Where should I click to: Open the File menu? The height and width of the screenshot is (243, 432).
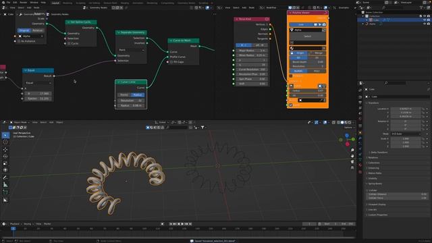8,3
